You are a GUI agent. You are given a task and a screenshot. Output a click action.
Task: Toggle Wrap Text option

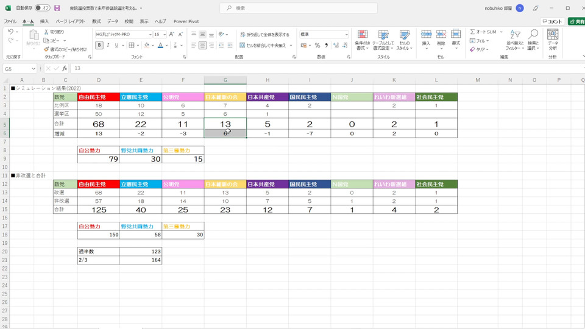point(264,34)
